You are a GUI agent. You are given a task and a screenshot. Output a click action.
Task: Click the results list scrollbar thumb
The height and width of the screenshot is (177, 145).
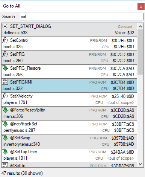click(x=140, y=52)
